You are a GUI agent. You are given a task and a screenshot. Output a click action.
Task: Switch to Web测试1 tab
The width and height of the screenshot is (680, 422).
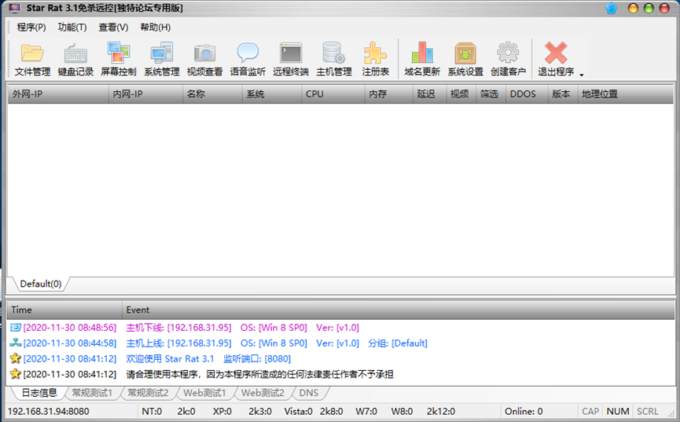pyautogui.click(x=204, y=393)
